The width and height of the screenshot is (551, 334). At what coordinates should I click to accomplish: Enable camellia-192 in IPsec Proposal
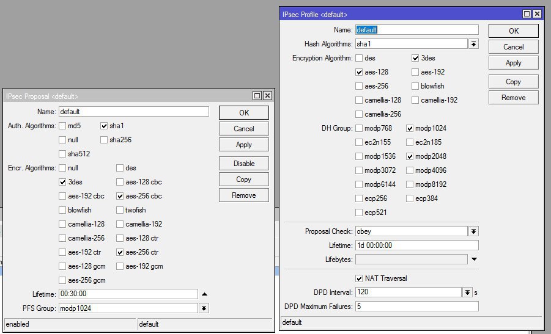pos(120,224)
